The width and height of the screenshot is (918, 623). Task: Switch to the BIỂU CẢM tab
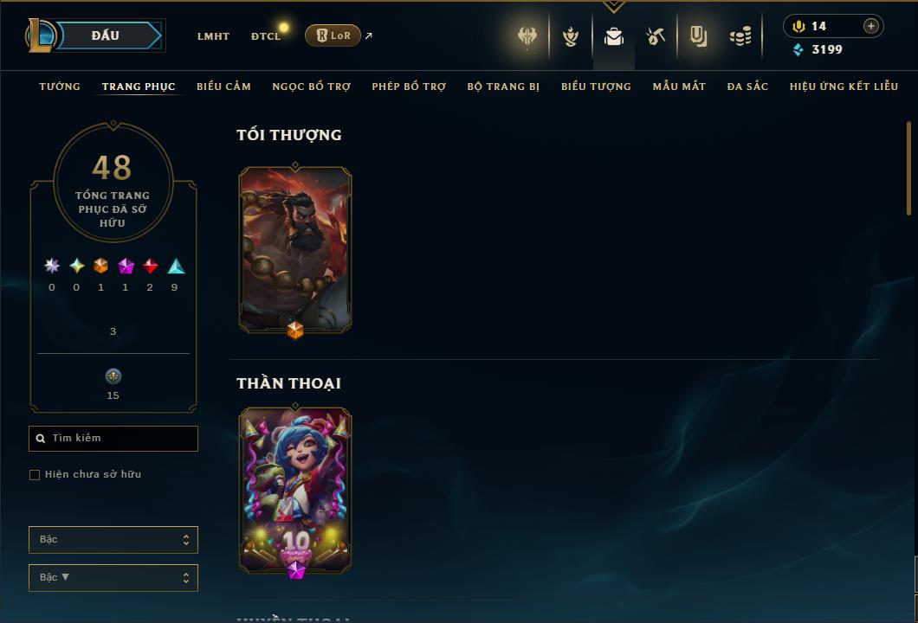[x=223, y=87]
